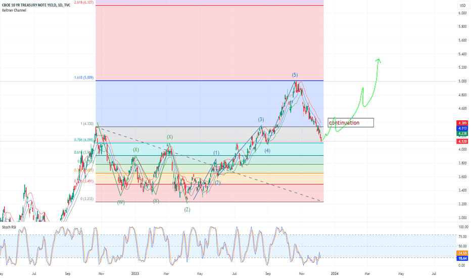The image size is (471, 278).
Task: Click the 5.200 price axis label
Action: click(x=462, y=67)
